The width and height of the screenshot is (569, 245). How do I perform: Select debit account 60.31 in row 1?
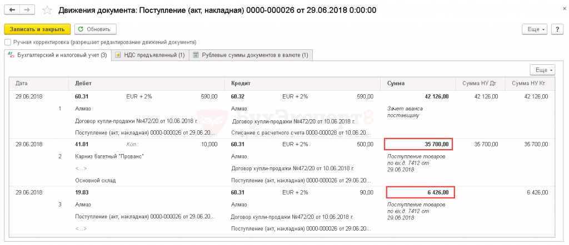click(x=82, y=96)
